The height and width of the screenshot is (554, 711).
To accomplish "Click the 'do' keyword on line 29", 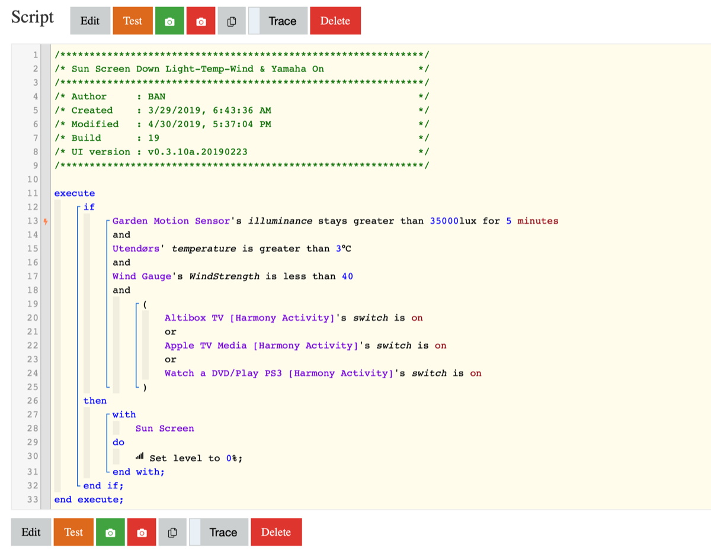I will [118, 442].
